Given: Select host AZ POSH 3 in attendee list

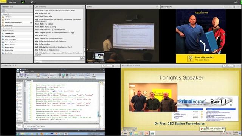Looking at the screenshot, I should tap(17, 17).
